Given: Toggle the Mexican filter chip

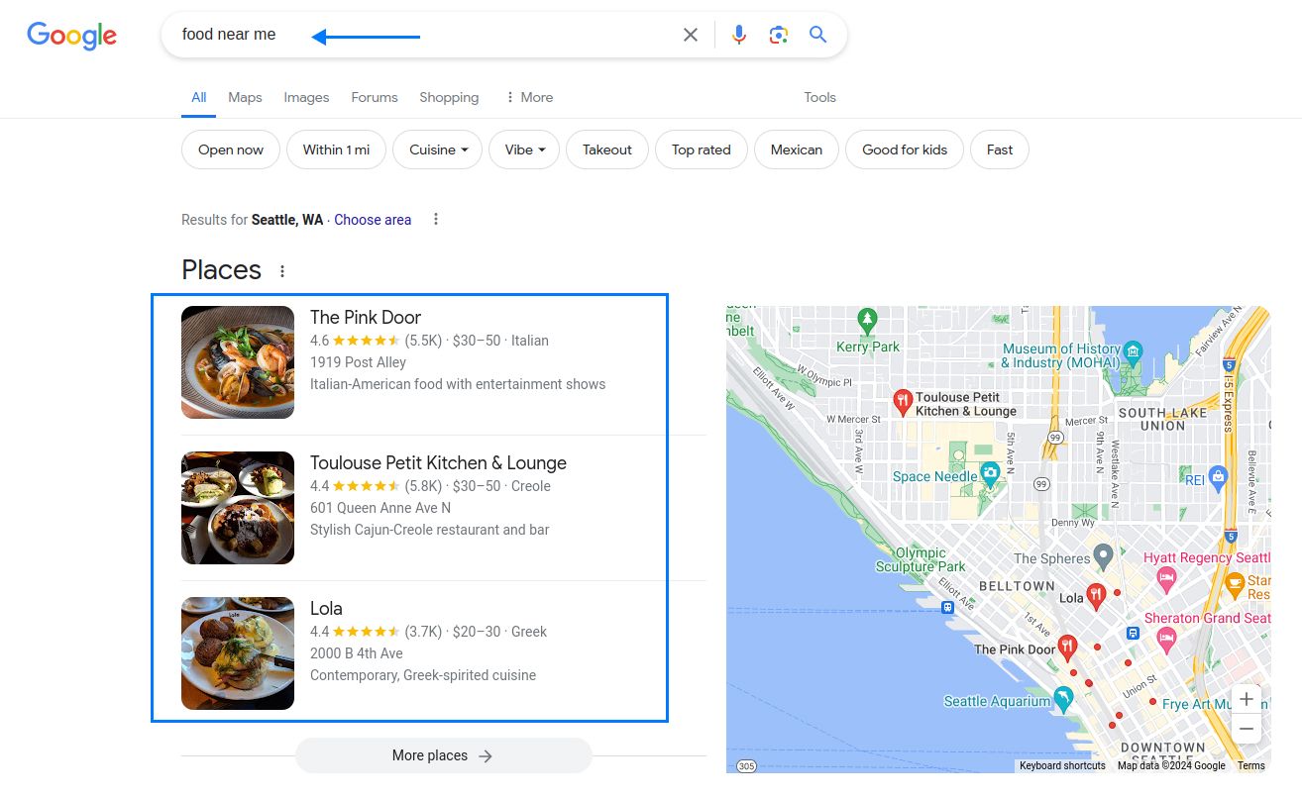Looking at the screenshot, I should 797,150.
